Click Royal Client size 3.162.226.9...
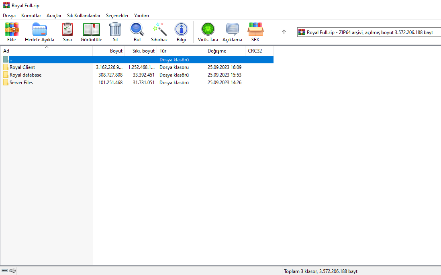Screen dimensions: 441x275 point(109,67)
